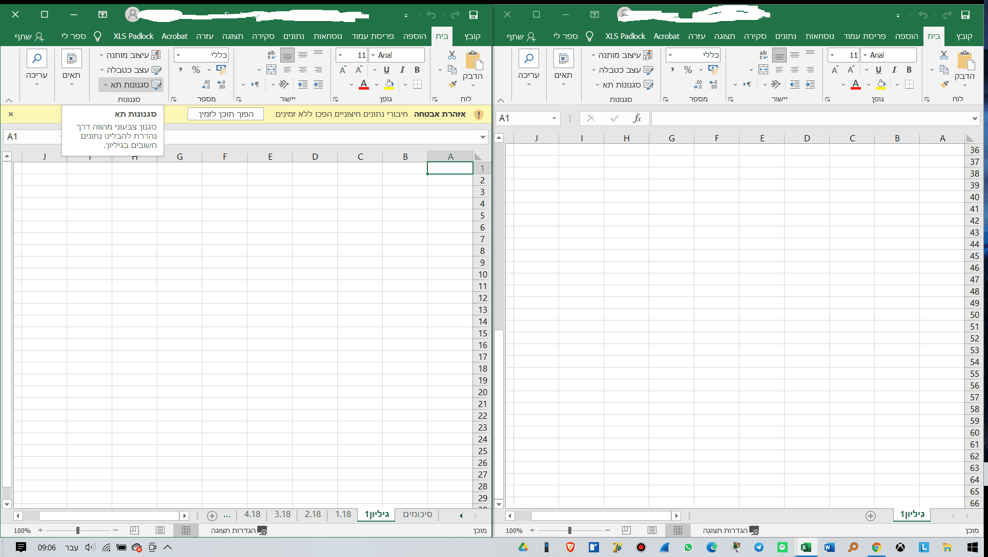Click add new sheet plus in the right window

click(870, 516)
